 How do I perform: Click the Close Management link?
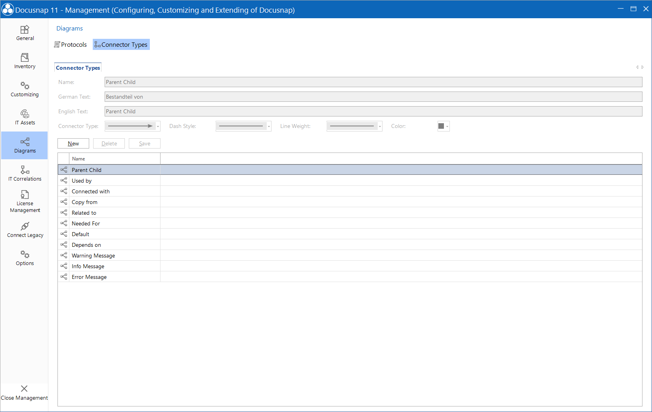24,393
